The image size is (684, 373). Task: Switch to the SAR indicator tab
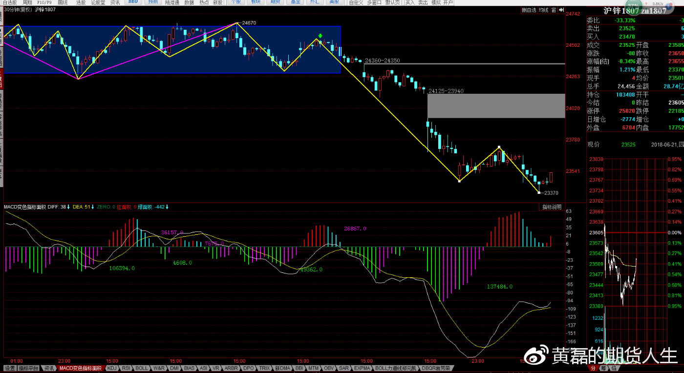click(343, 368)
